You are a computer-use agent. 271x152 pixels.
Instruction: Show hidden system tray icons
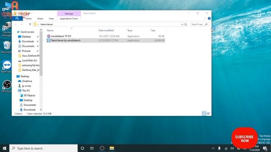[213, 148]
